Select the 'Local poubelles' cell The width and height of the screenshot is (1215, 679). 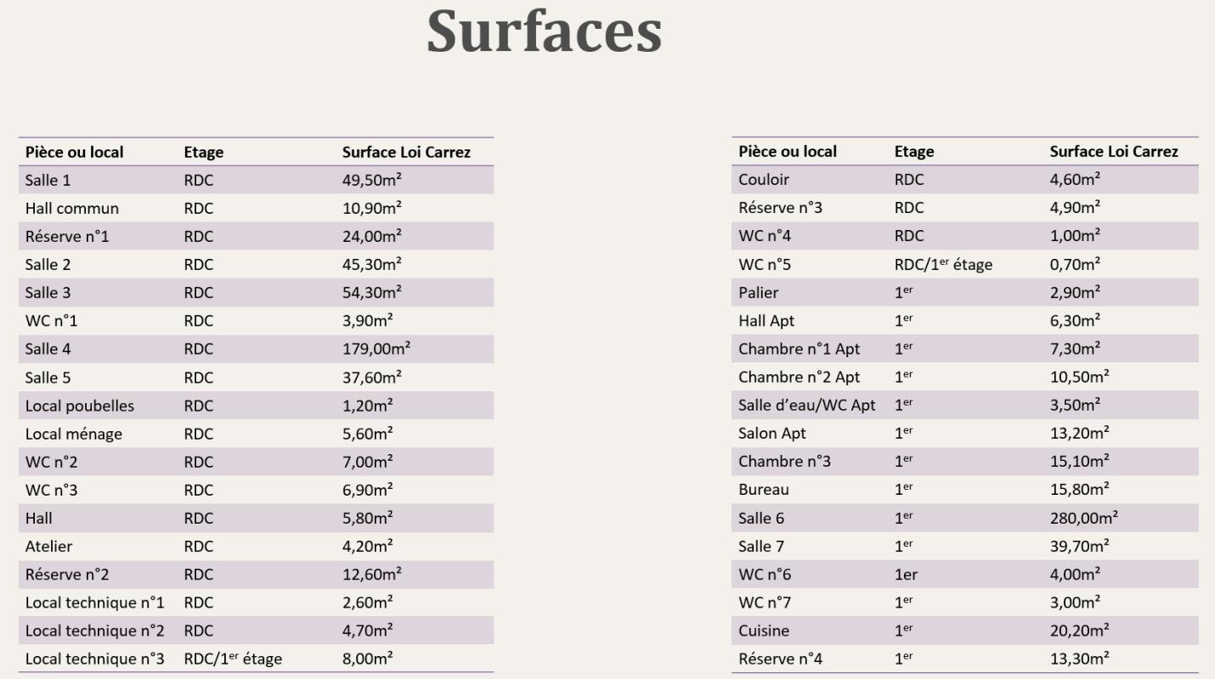[80, 406]
